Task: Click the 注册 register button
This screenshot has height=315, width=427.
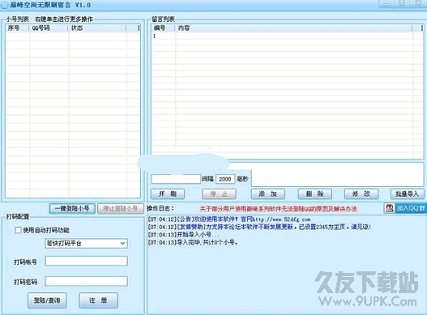Action: point(98,300)
